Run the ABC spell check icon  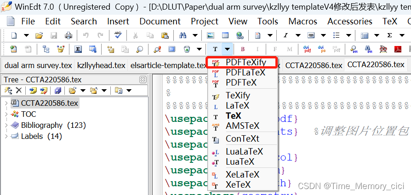point(118,35)
